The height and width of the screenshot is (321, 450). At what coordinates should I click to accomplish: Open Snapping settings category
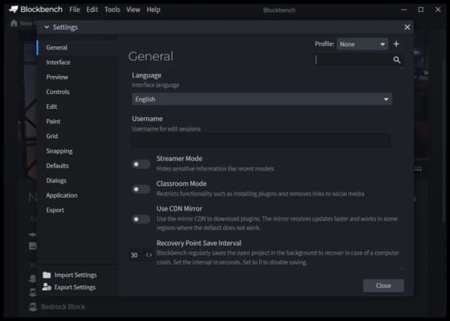pyautogui.click(x=77, y=151)
